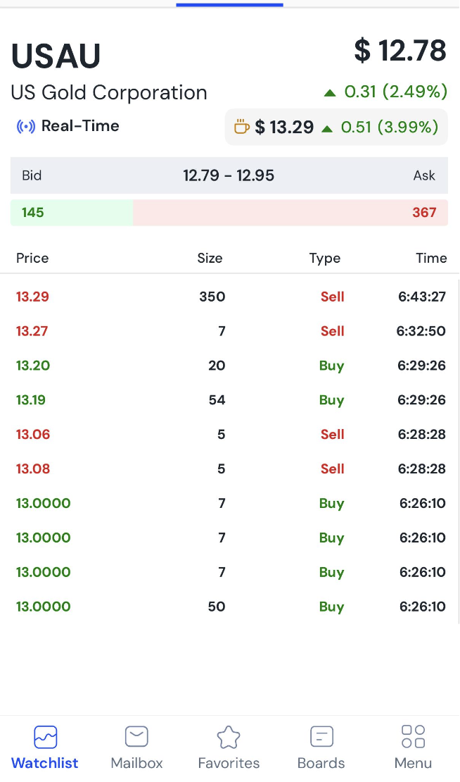The image size is (460, 782).
Task: Tap the Menu label in bottom bar
Action: (x=413, y=763)
